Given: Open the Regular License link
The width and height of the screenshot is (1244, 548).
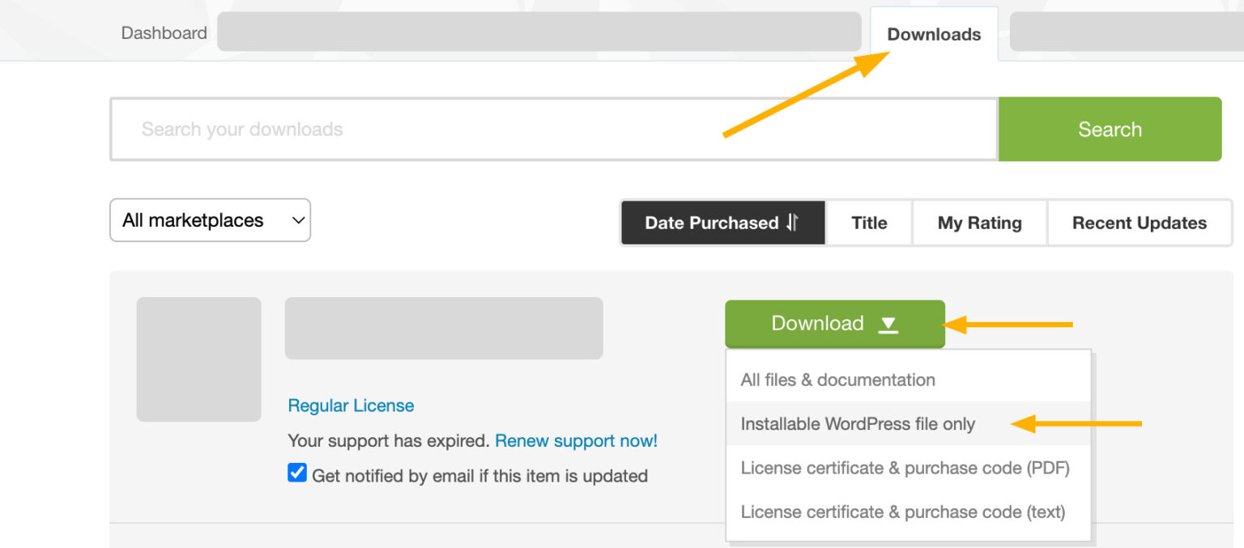Looking at the screenshot, I should (351, 406).
